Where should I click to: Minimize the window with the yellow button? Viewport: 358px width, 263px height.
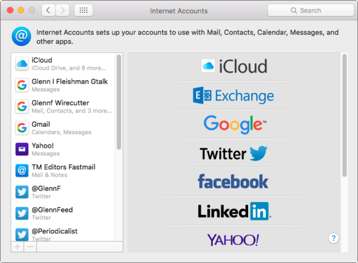pos(21,10)
